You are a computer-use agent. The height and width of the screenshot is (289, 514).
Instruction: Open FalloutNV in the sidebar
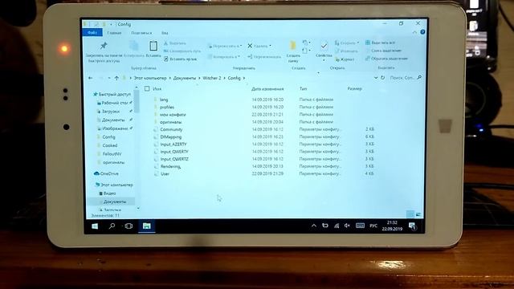click(112, 154)
